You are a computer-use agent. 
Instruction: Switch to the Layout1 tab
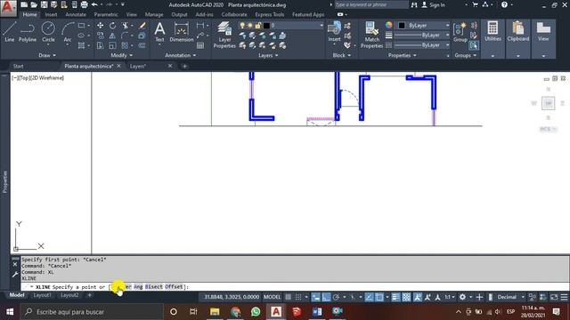(42, 295)
